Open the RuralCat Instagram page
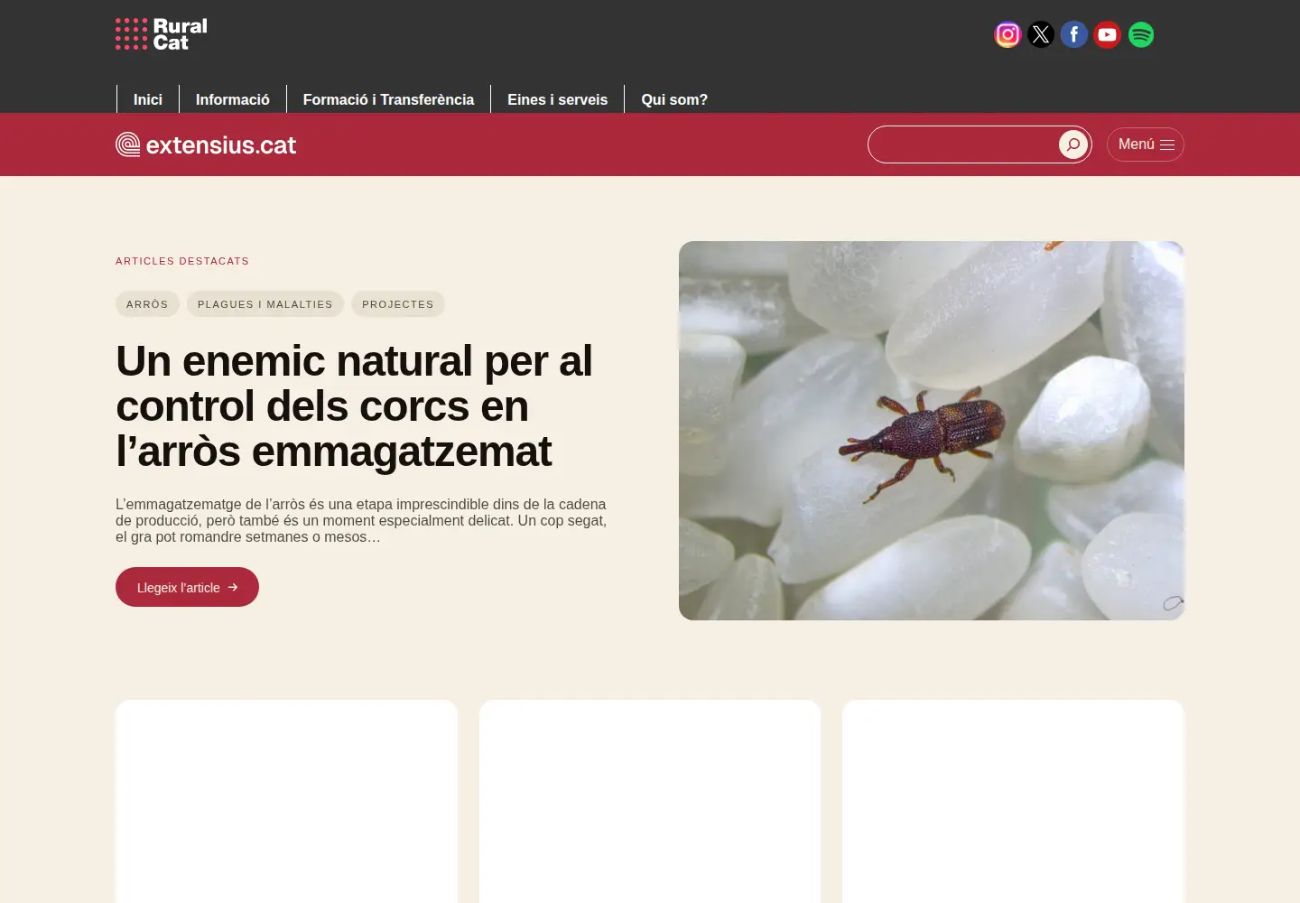1300x903 pixels. pos(1007,34)
